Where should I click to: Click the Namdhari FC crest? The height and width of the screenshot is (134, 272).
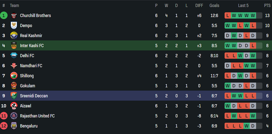(x=14, y=66)
